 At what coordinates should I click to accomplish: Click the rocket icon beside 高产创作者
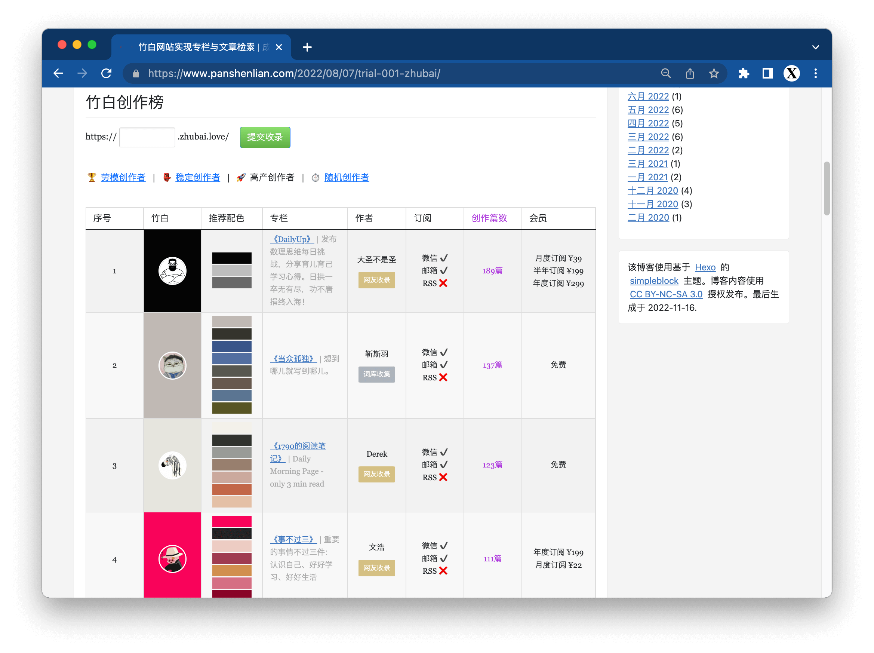click(x=241, y=178)
